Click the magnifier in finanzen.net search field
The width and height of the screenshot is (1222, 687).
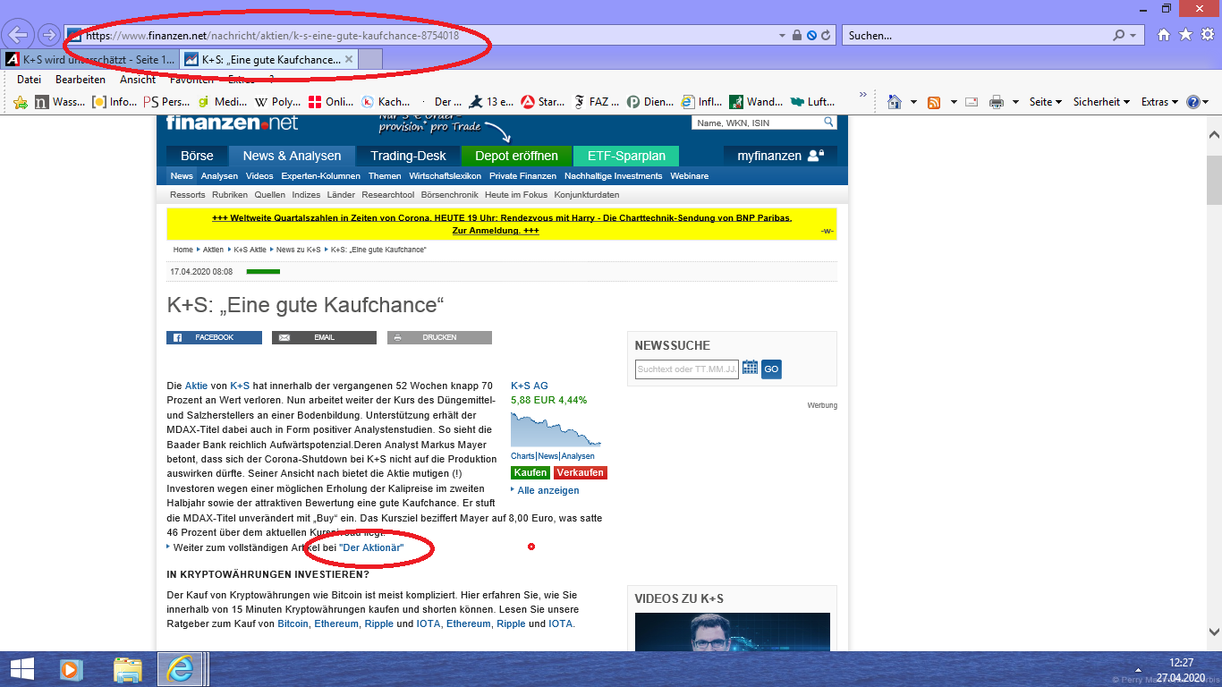click(x=828, y=123)
